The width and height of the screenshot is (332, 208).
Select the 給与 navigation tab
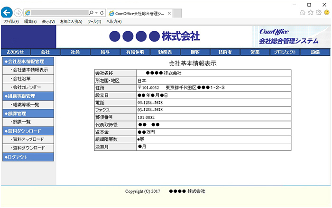105,52
